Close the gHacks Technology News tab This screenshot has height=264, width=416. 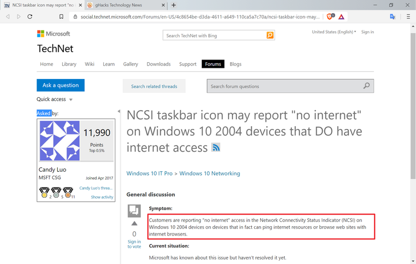[163, 5]
